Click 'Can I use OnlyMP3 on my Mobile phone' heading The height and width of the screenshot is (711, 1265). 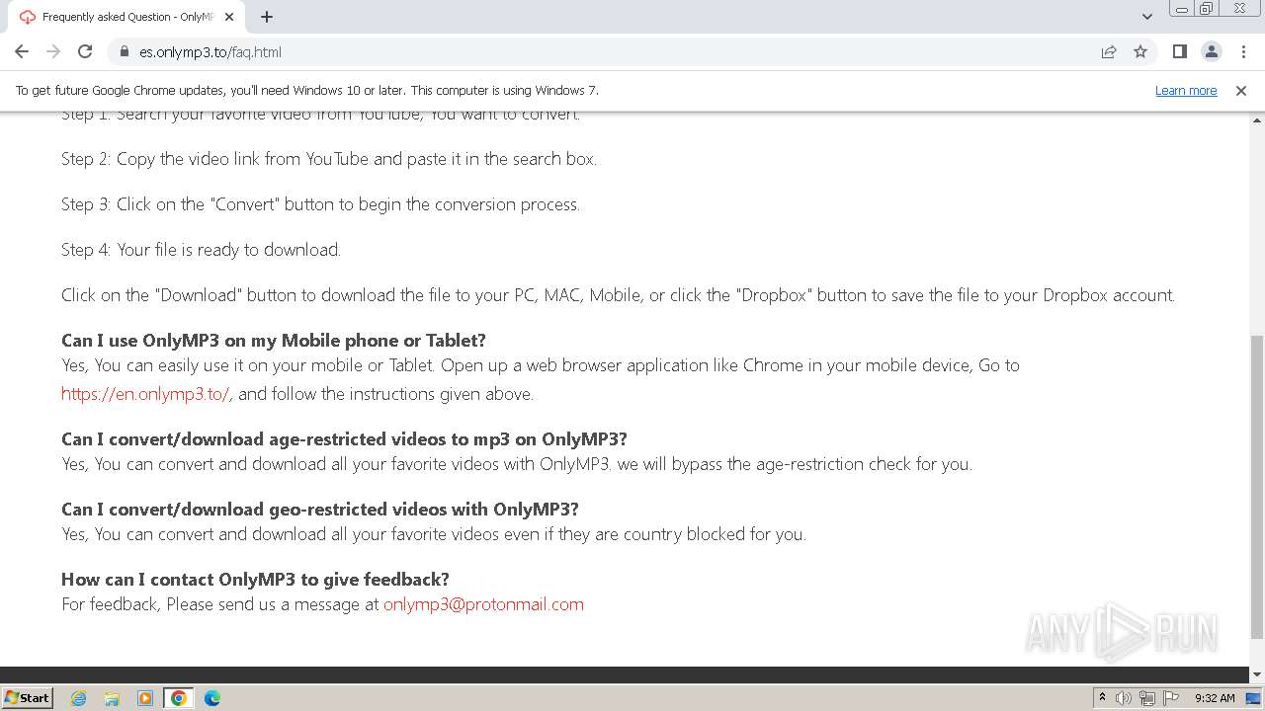point(274,341)
